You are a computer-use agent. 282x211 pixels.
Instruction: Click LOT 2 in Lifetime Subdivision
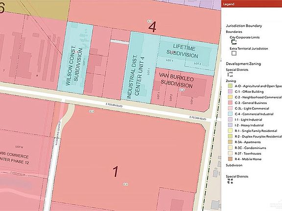pyautogui.click(x=197, y=63)
